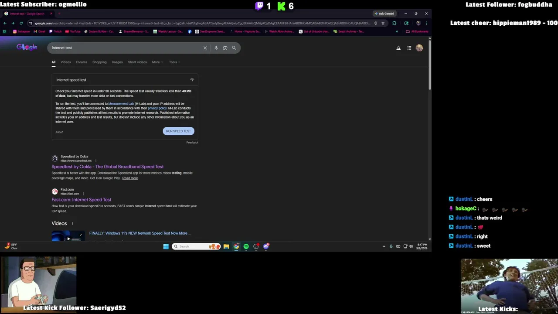Open Google Lens image search icon
The width and height of the screenshot is (558, 314).
point(225,48)
